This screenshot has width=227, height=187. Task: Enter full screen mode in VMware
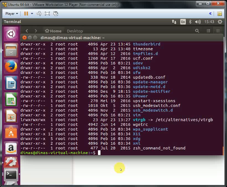point(47,14)
